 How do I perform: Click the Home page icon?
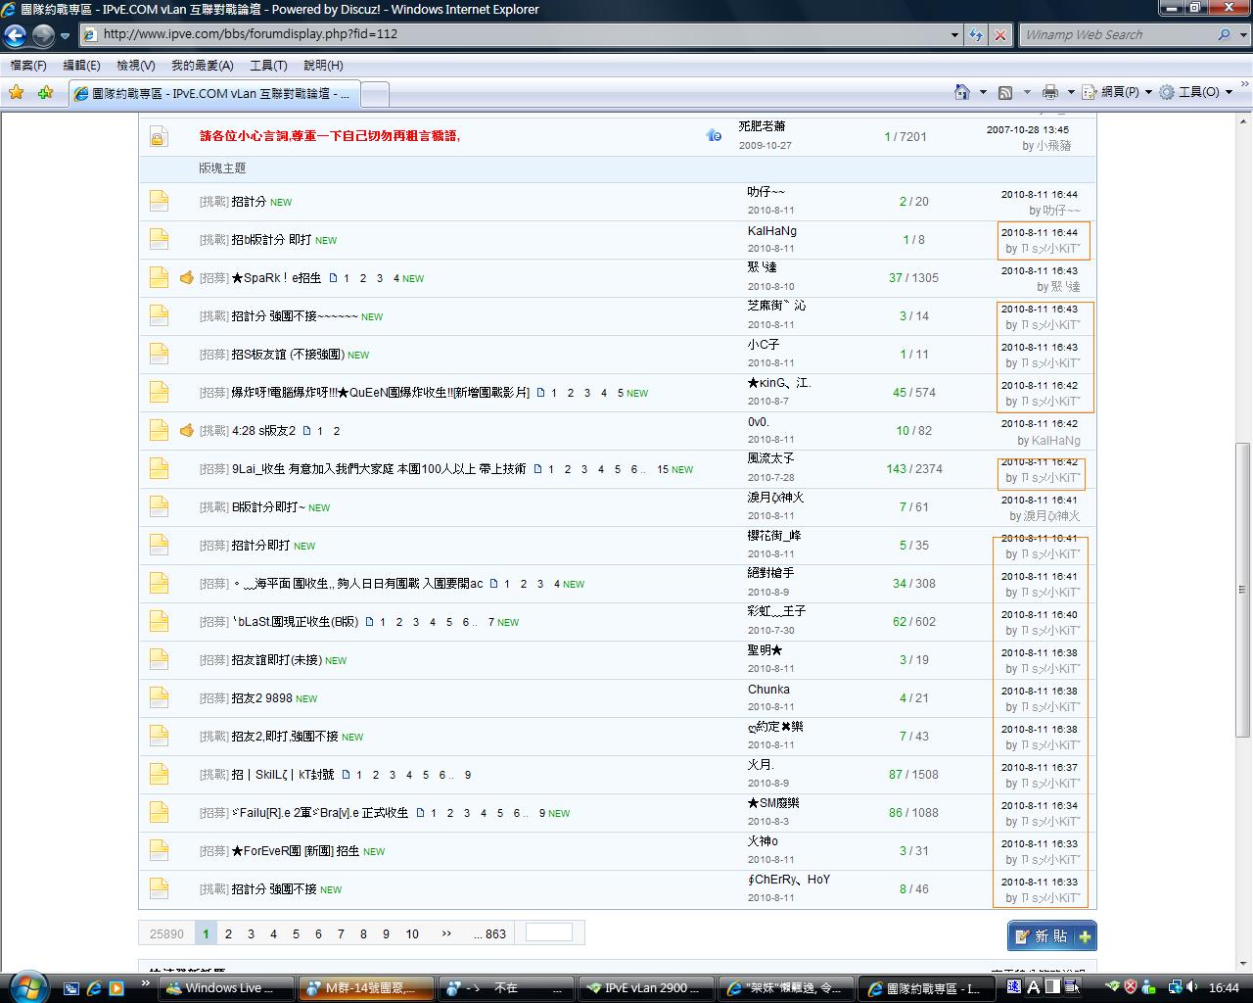(962, 92)
